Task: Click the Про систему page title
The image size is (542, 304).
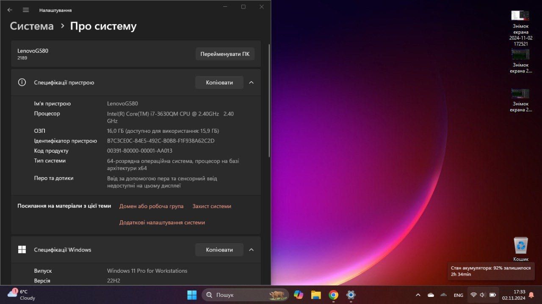Action: tap(103, 26)
